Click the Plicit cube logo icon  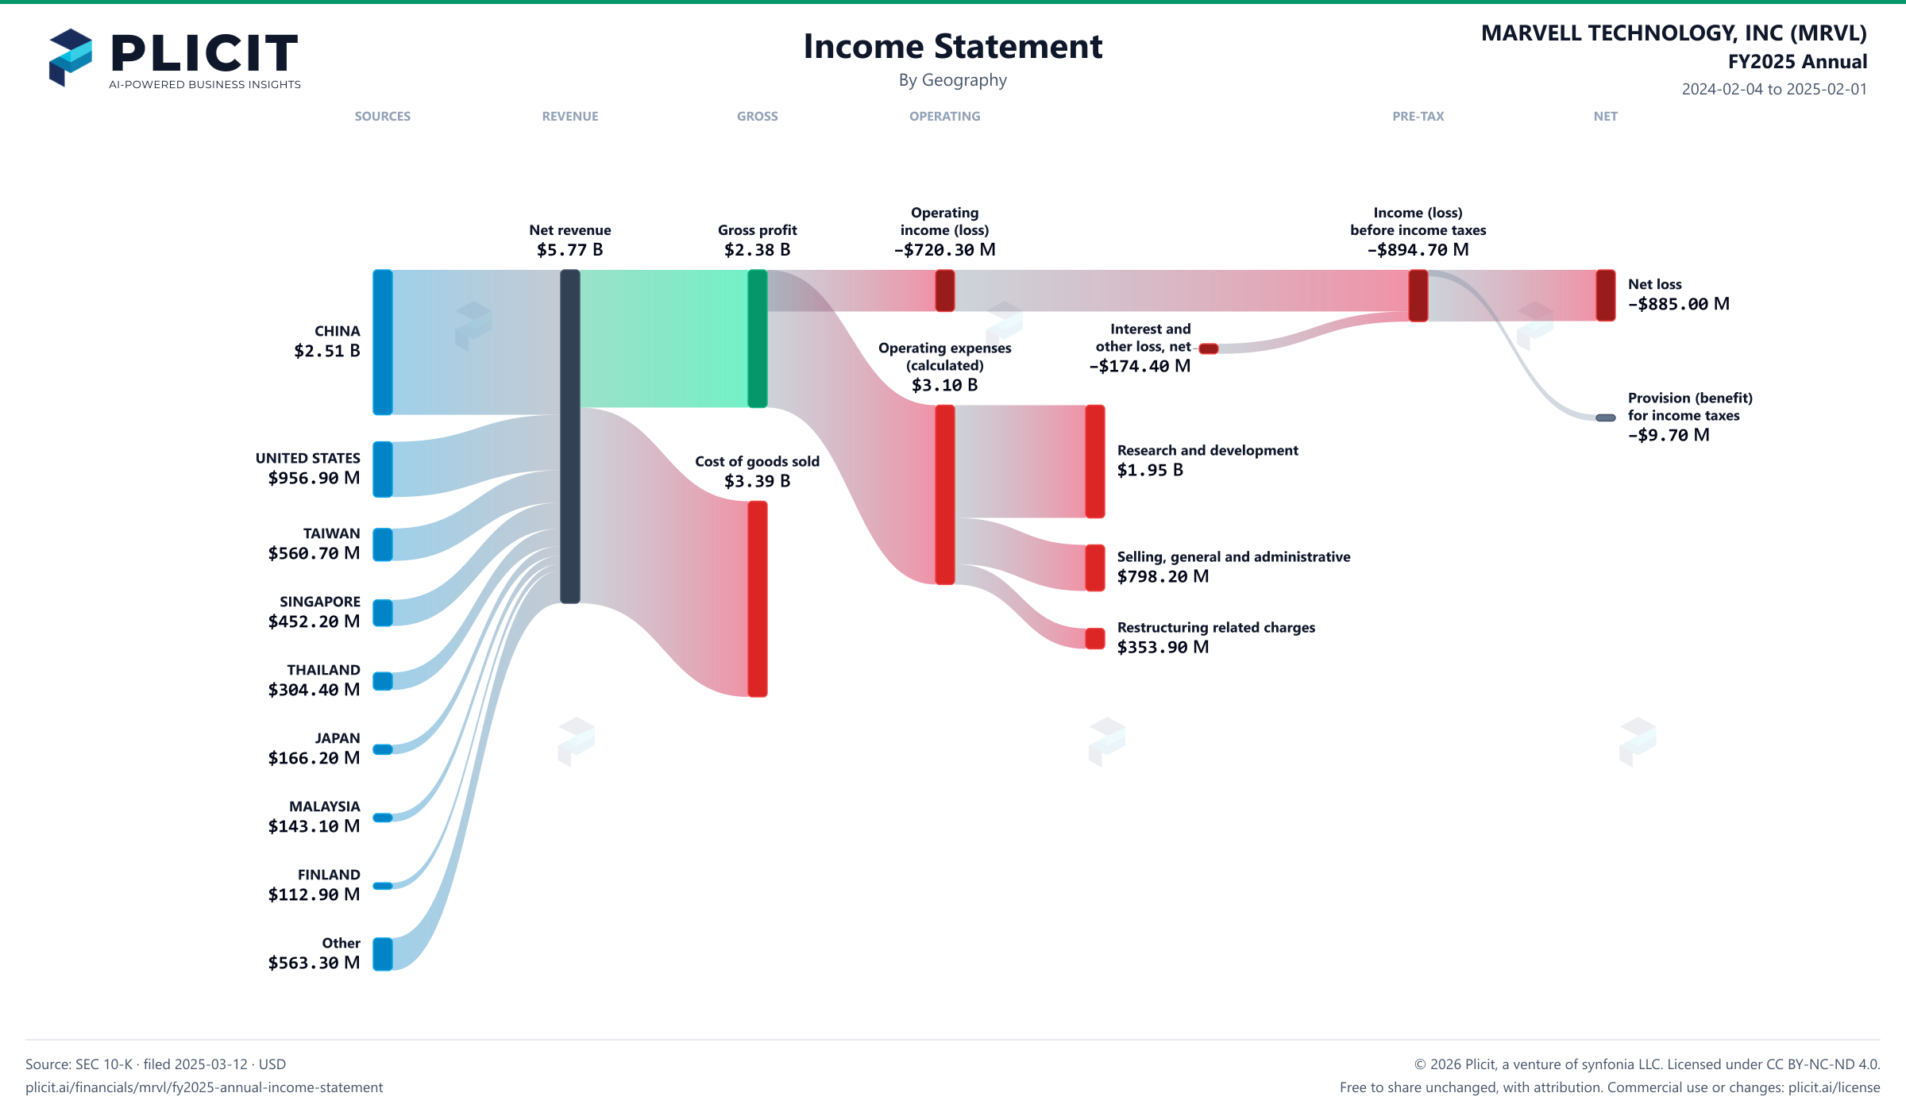click(x=70, y=57)
